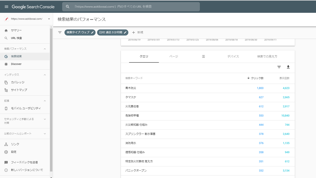Open the table filter rows icon
316x178 pixels.
279,67
